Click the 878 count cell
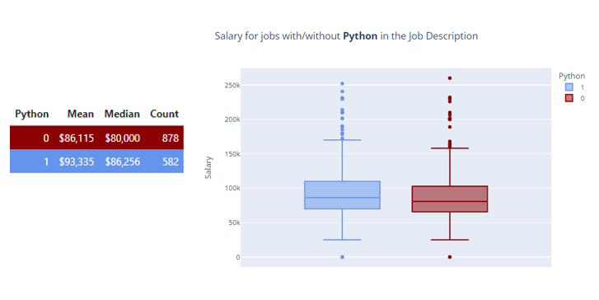The width and height of the screenshot is (599, 300). [x=171, y=138]
